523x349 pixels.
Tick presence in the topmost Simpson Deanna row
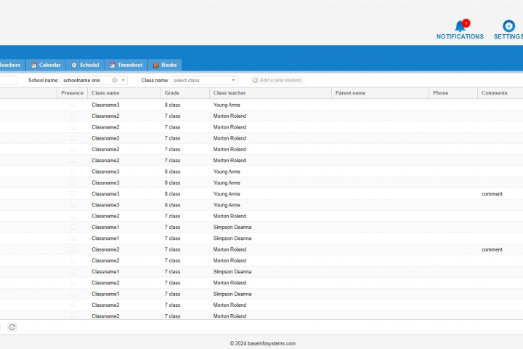(73, 227)
